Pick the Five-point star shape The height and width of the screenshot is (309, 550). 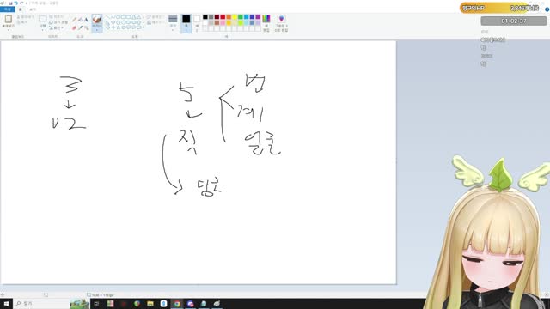pyautogui.click(x=119, y=27)
